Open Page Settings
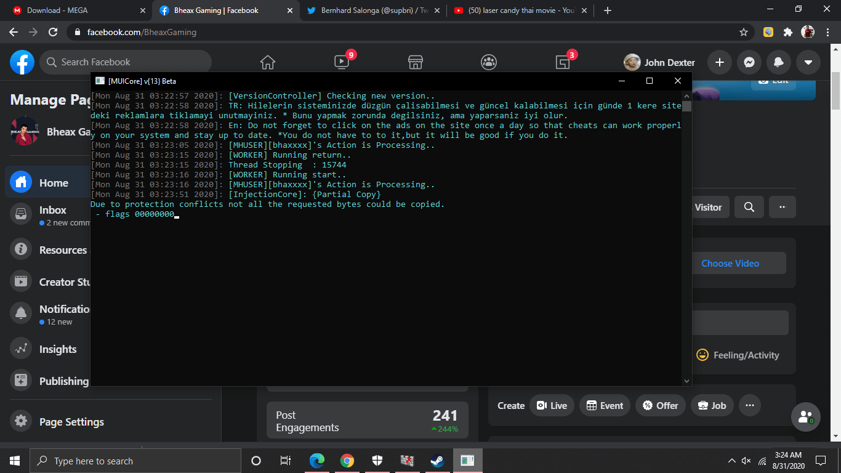Viewport: 841px width, 473px height. pyautogui.click(x=57, y=421)
